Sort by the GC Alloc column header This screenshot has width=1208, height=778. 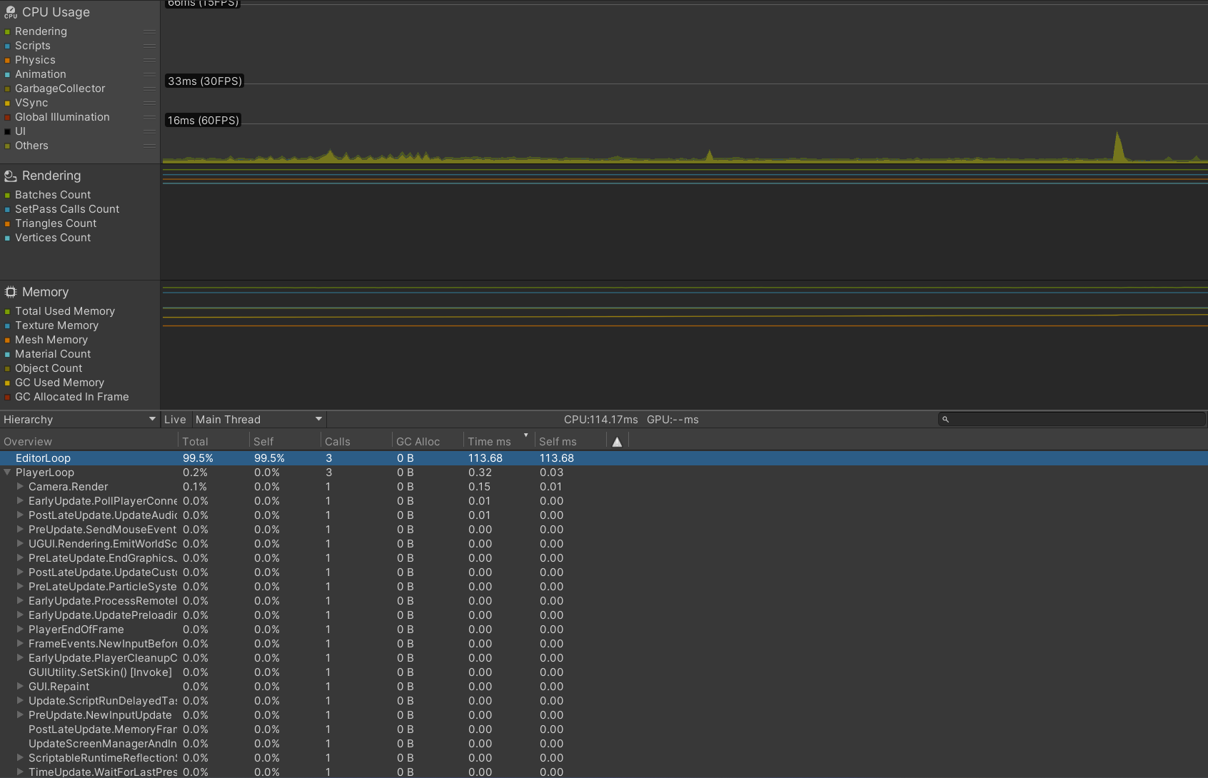[x=418, y=442]
